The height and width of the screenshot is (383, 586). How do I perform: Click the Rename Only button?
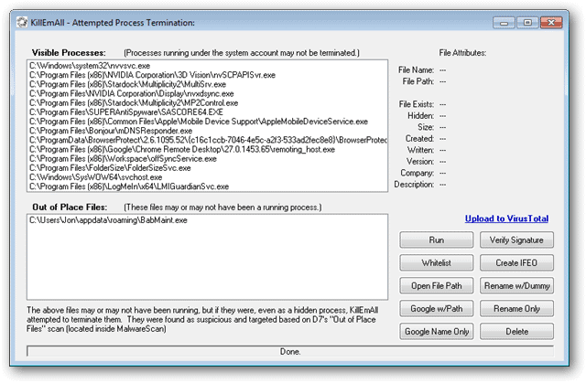[x=516, y=309]
